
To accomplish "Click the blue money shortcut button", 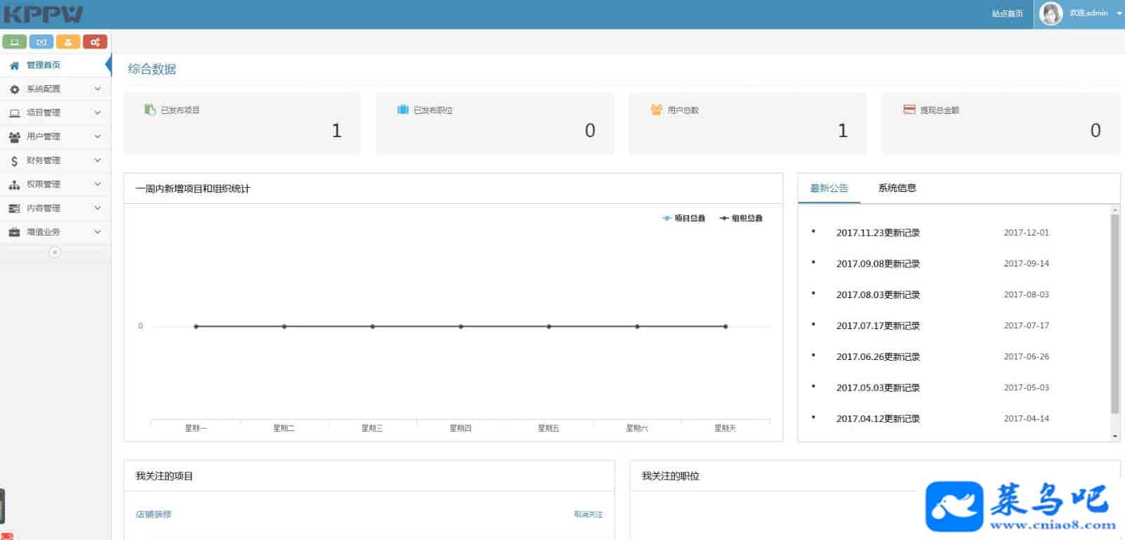I will (x=41, y=42).
